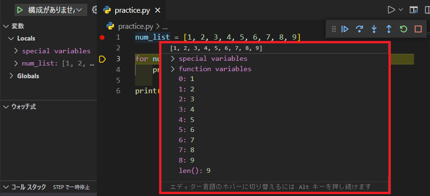
Task: Expand special variables in hover popup
Action: pos(172,59)
